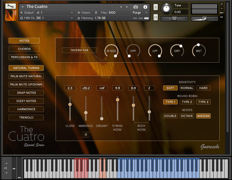Click the instrument volume slider
Image resolution: width=232 pixels, height=180 pixels.
204,19
